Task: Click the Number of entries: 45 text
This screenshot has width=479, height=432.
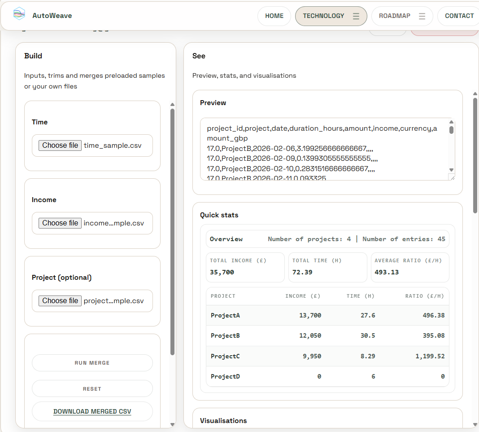Action: click(404, 239)
